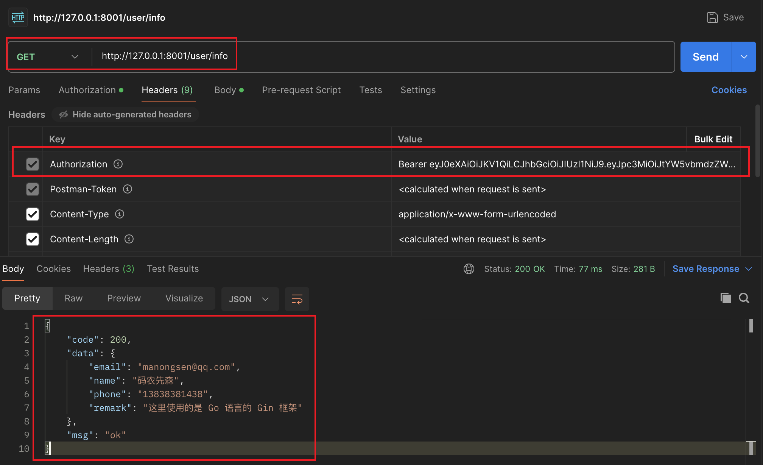Open the request Settings tab
763x465 pixels.
pos(418,90)
